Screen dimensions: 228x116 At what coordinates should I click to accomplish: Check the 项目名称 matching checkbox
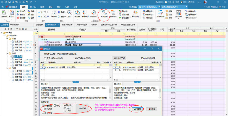point(43,109)
